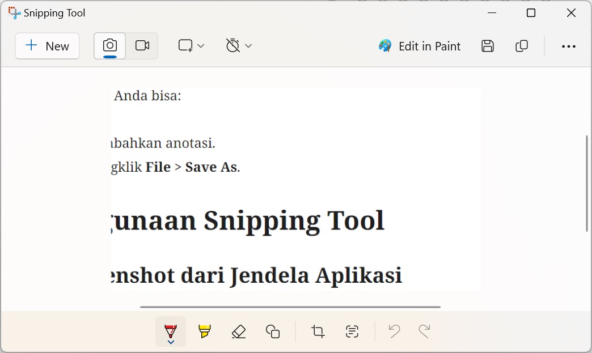Open the snipping mode dropdown
This screenshot has height=353, width=592.
tap(192, 45)
